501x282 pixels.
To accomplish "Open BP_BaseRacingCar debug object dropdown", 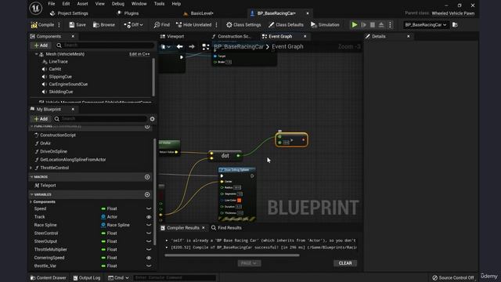I will [x=426, y=24].
